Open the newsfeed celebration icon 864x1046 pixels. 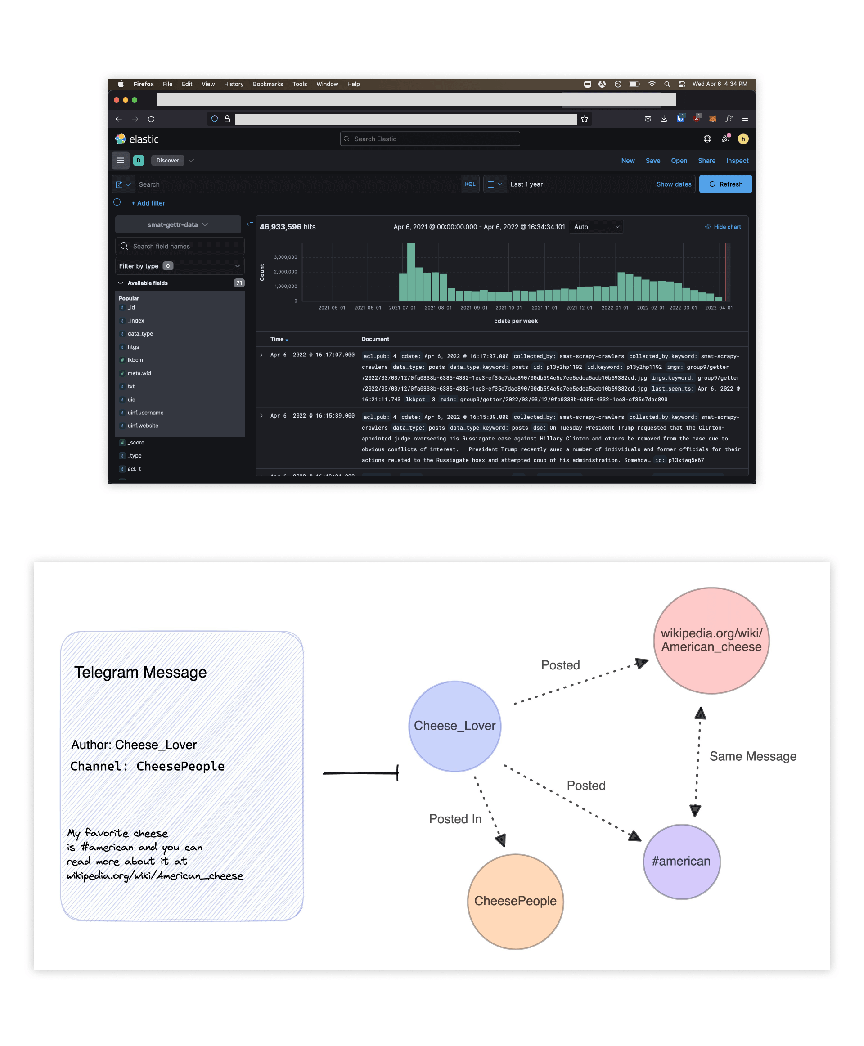(x=726, y=139)
